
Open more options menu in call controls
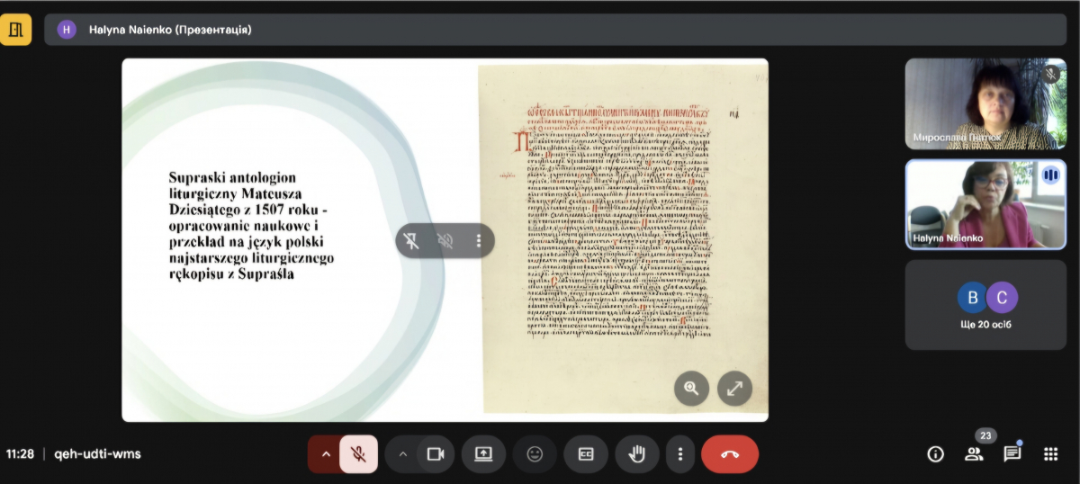[x=680, y=454]
